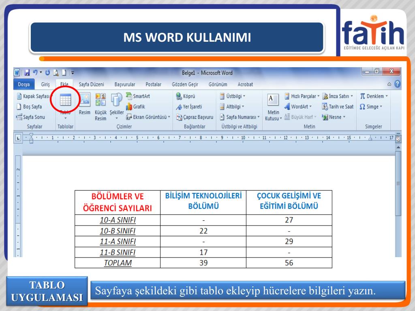Switch to the Görünüm tab
415x311 pixels.
point(218,84)
